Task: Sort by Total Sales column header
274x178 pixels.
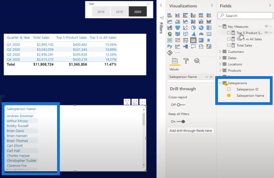Action: 41,37
